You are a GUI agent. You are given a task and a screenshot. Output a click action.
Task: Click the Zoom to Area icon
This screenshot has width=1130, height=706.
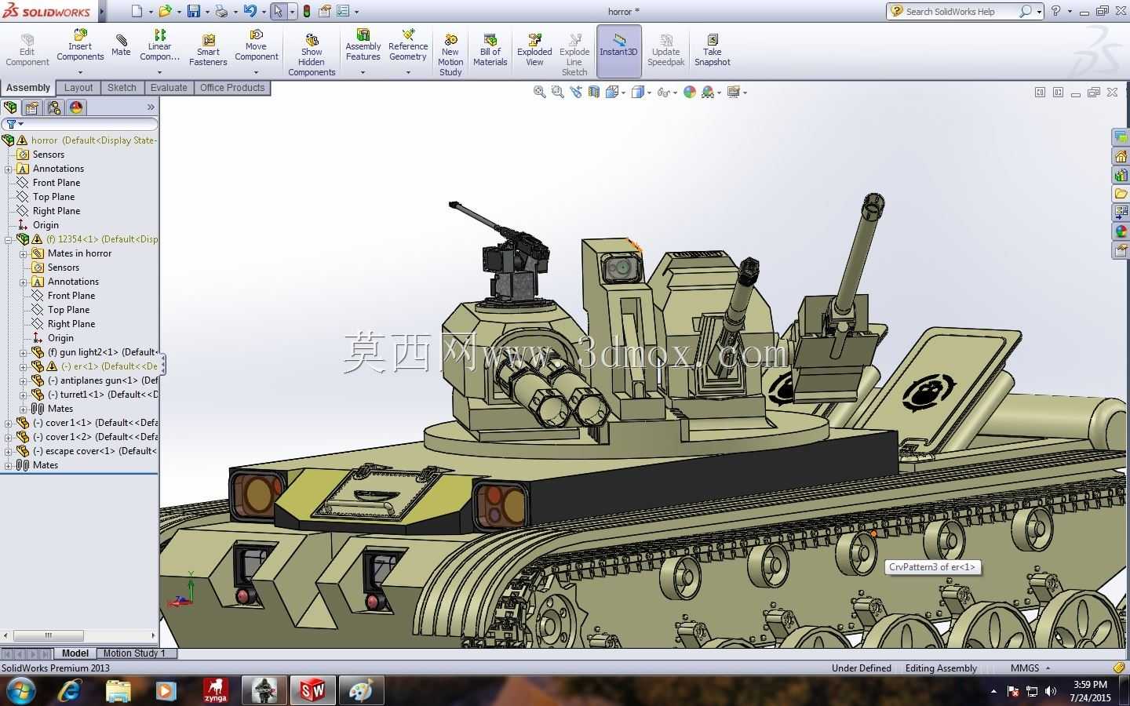pyautogui.click(x=558, y=92)
